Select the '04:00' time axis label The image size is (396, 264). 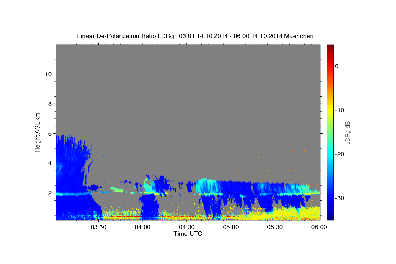pos(143,227)
